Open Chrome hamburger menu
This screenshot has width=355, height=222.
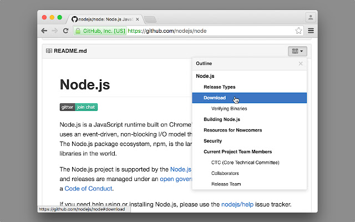(311, 31)
